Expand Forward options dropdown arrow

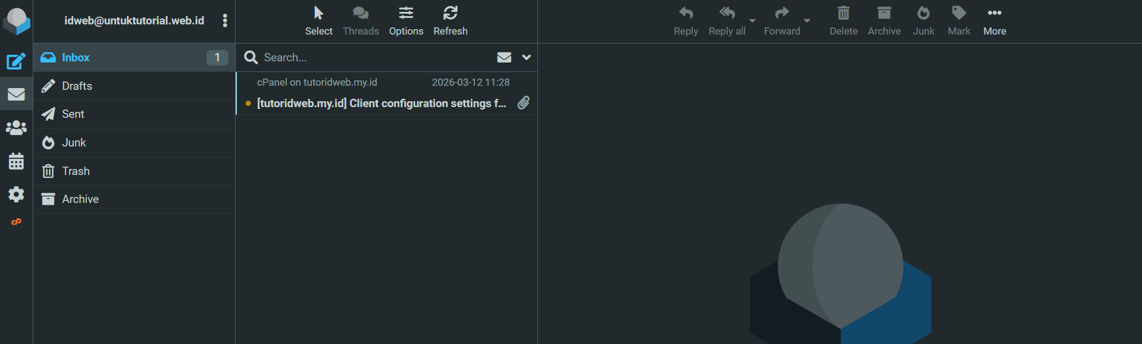(x=807, y=21)
